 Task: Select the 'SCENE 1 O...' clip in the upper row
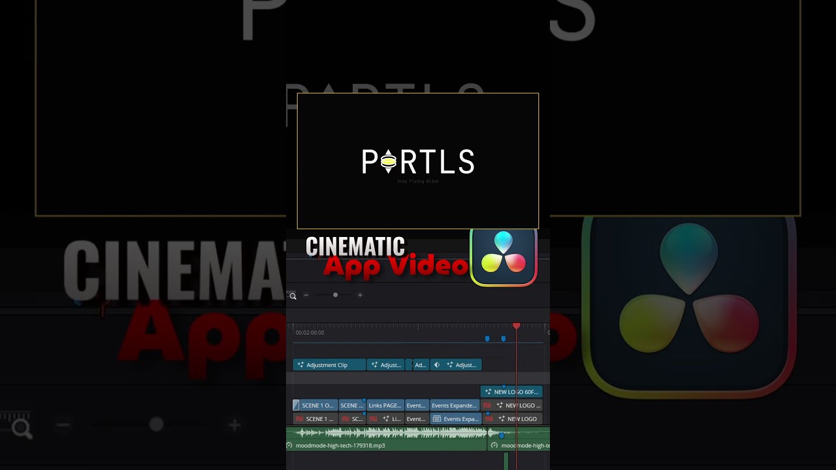(x=315, y=405)
